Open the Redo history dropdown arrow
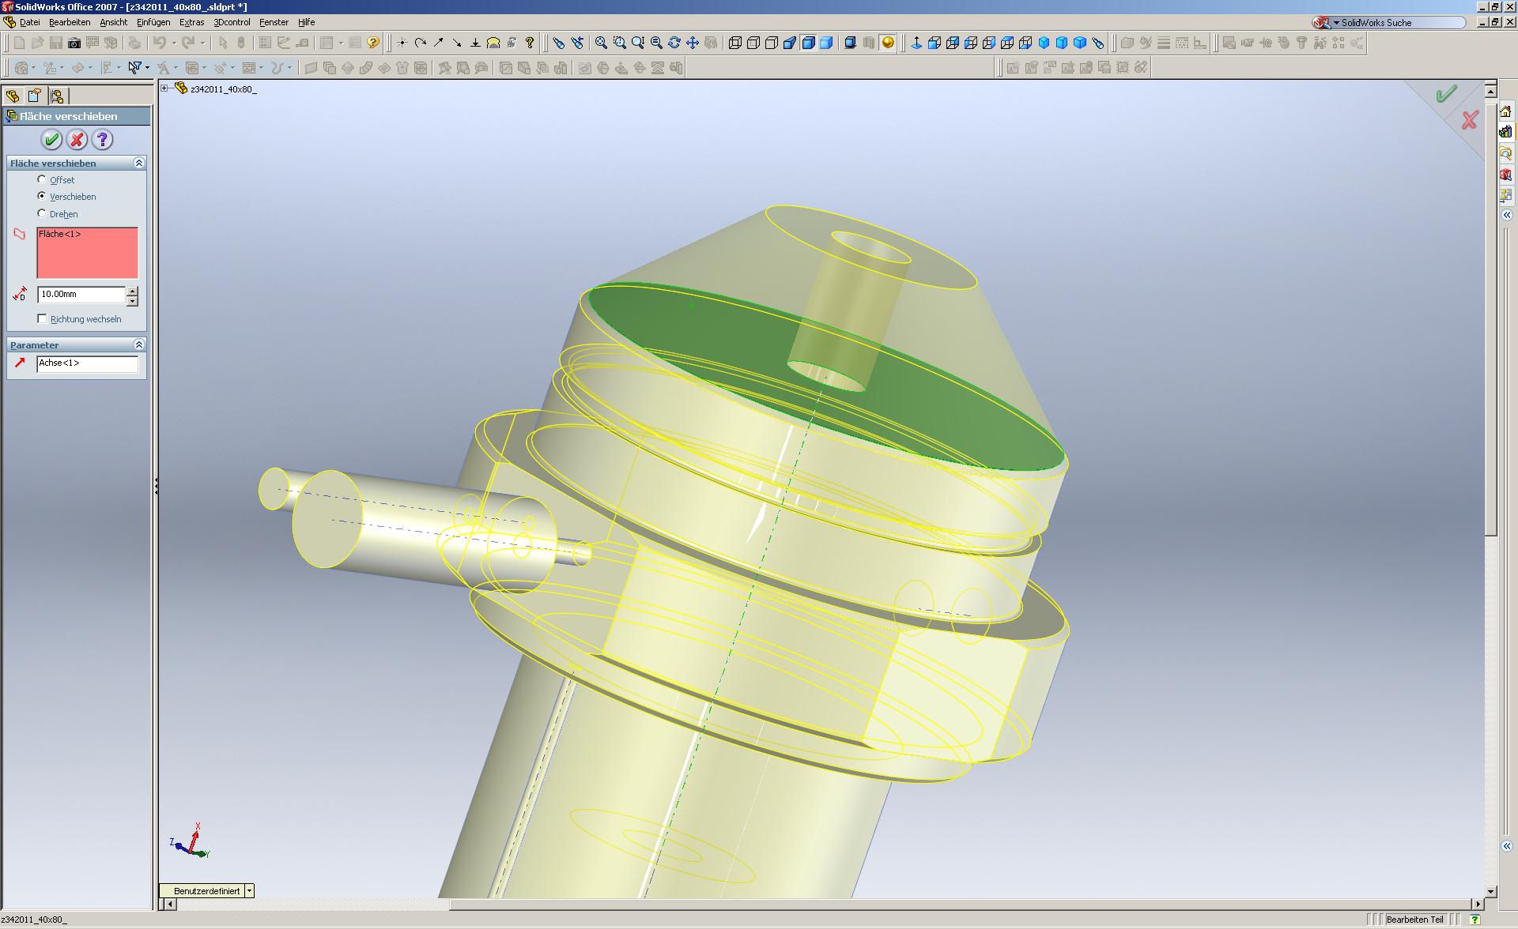This screenshot has width=1518, height=929. coord(202,43)
